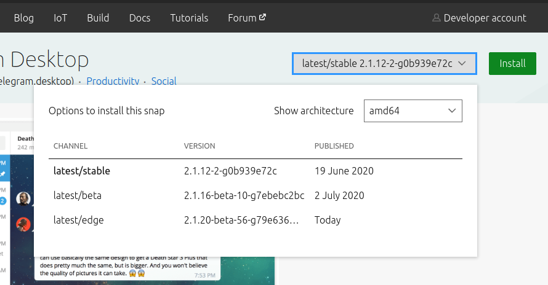Click the pinned chat pin icon

(x=3, y=174)
